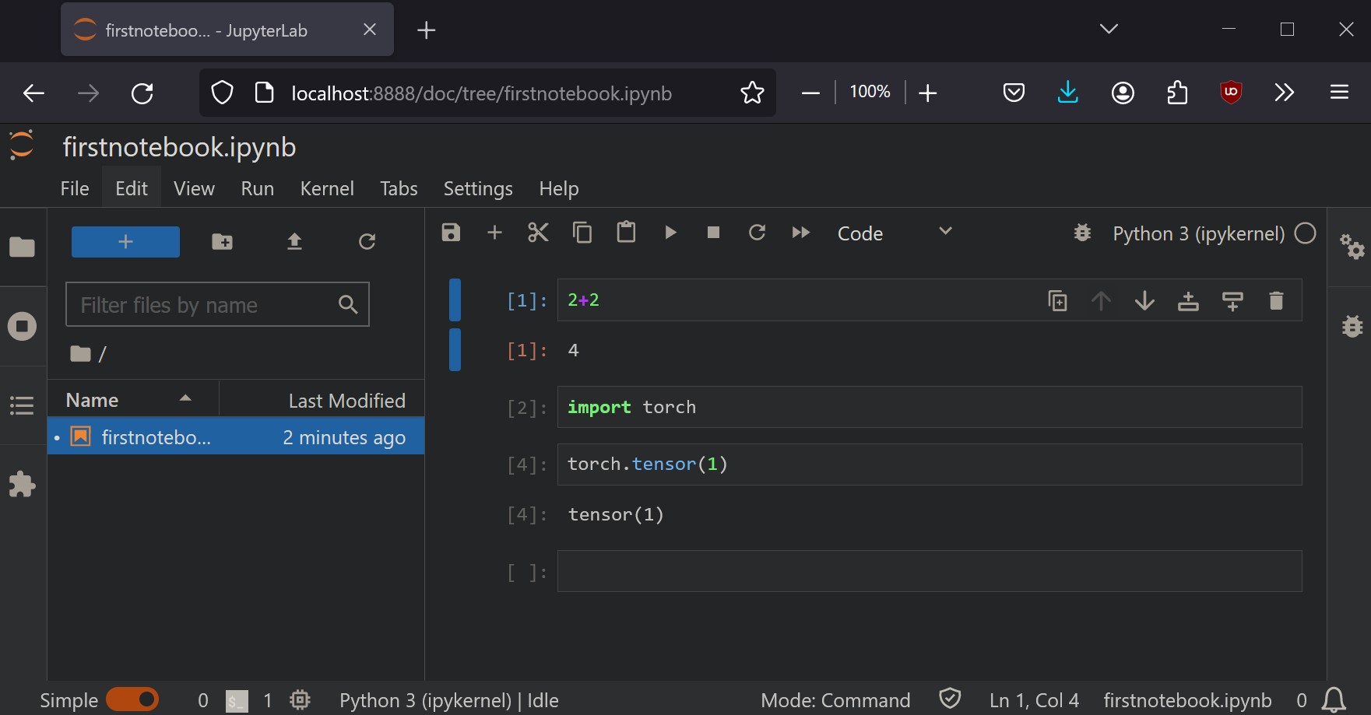Image resolution: width=1371 pixels, height=715 pixels.
Task: Open running terminals and kernels sidebar
Action: [x=22, y=326]
